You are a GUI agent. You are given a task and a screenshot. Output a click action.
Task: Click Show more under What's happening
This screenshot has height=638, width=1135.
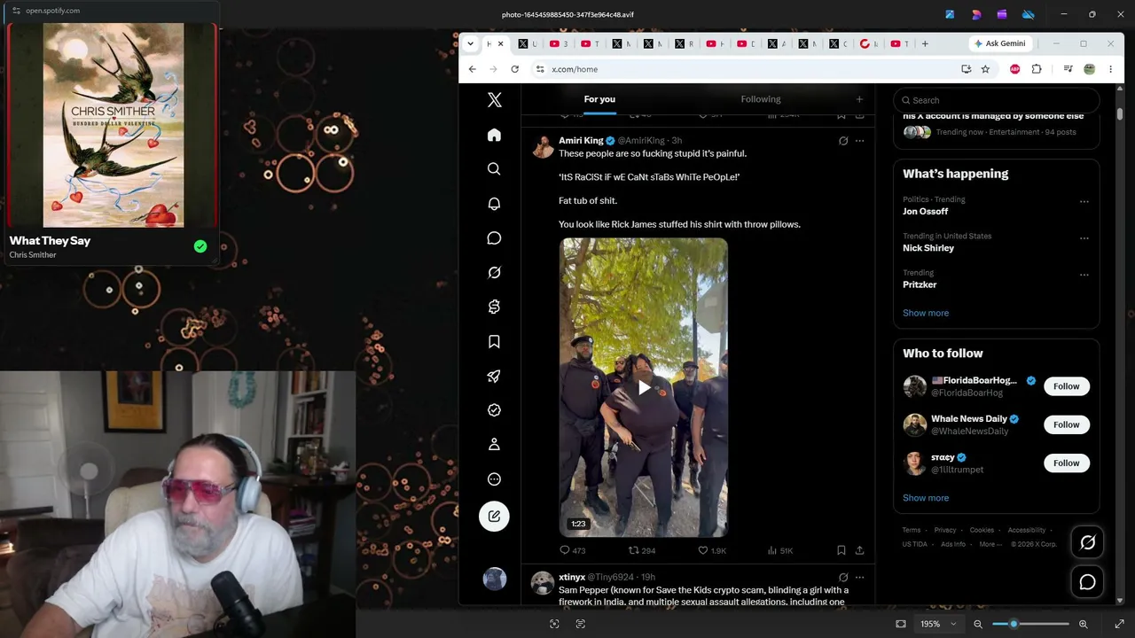pyautogui.click(x=926, y=313)
